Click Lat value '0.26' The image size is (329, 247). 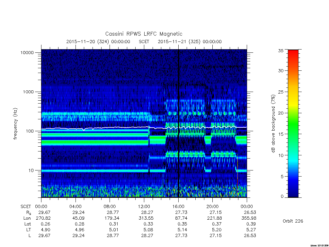point(46,224)
